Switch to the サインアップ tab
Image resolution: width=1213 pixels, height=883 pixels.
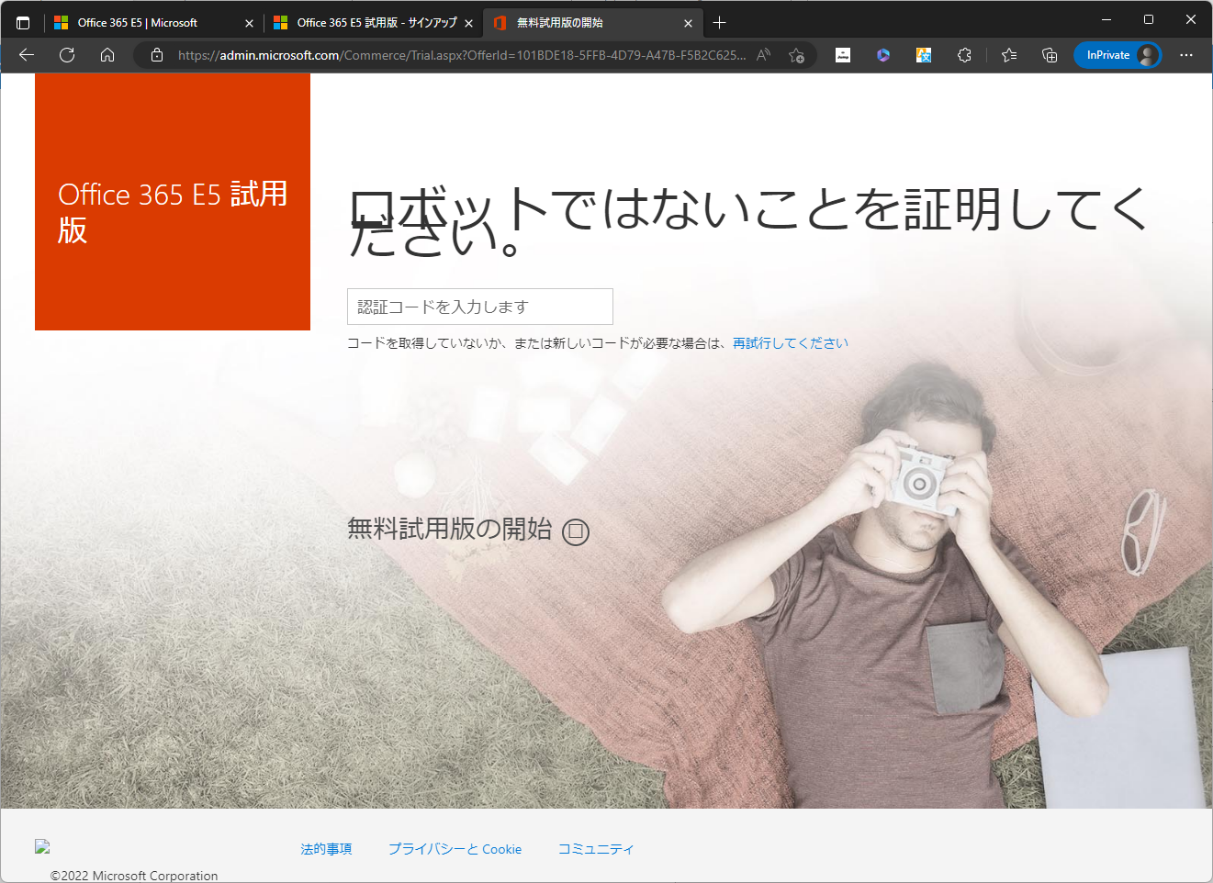click(372, 22)
